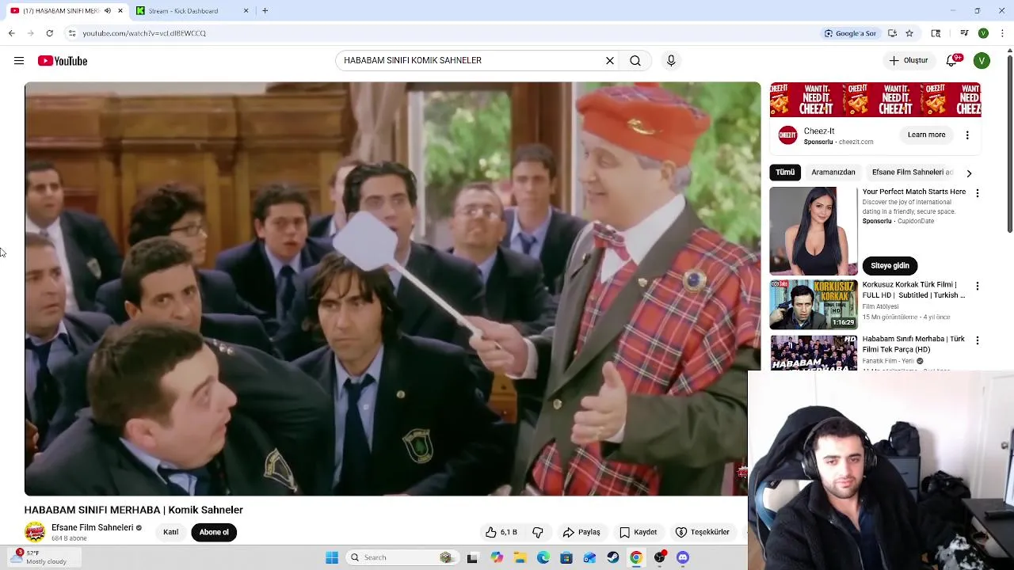Open OBS Studio from taskbar
1014x570 pixels.
659,557
